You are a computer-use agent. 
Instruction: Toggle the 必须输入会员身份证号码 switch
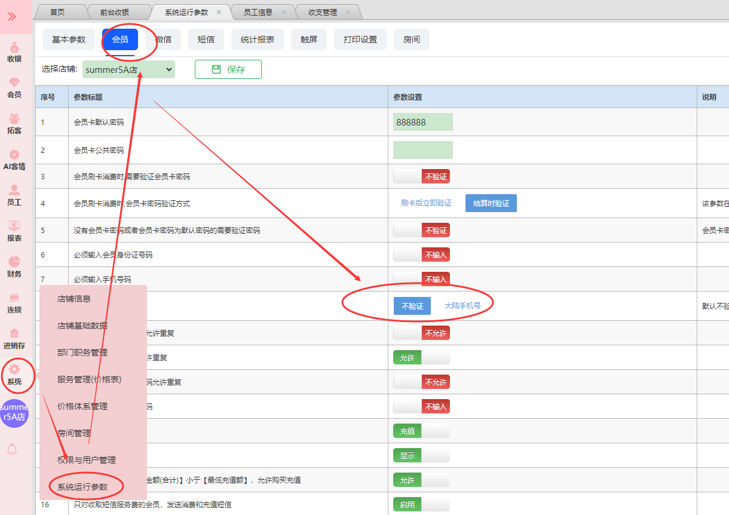point(421,255)
